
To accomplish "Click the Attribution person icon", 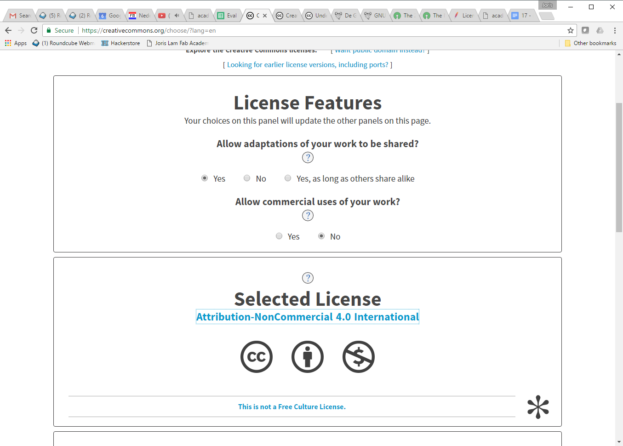I will pyautogui.click(x=308, y=357).
